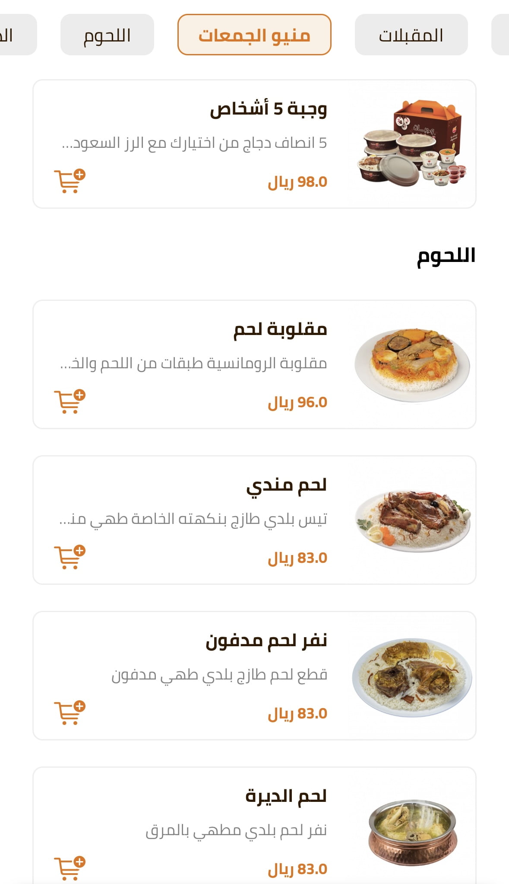
Task: Open the وجبة 5 أشخاص item title
Action: click(x=268, y=109)
